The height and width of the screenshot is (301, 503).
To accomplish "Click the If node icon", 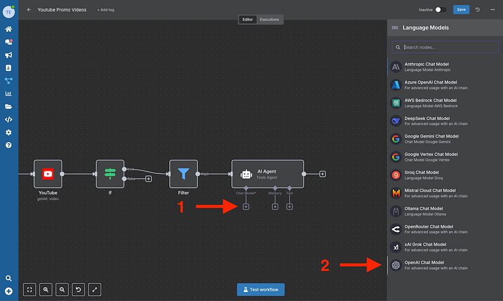I will tap(110, 173).
